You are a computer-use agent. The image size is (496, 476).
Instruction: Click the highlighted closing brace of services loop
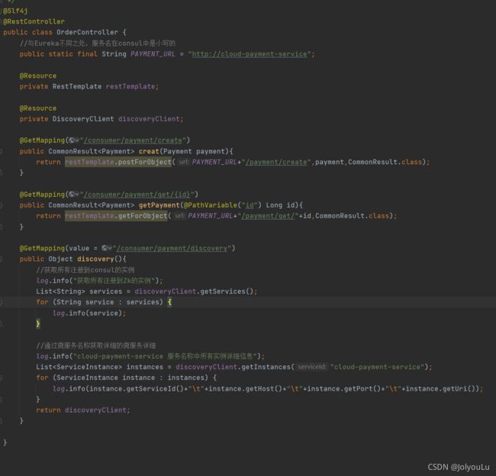click(38, 323)
